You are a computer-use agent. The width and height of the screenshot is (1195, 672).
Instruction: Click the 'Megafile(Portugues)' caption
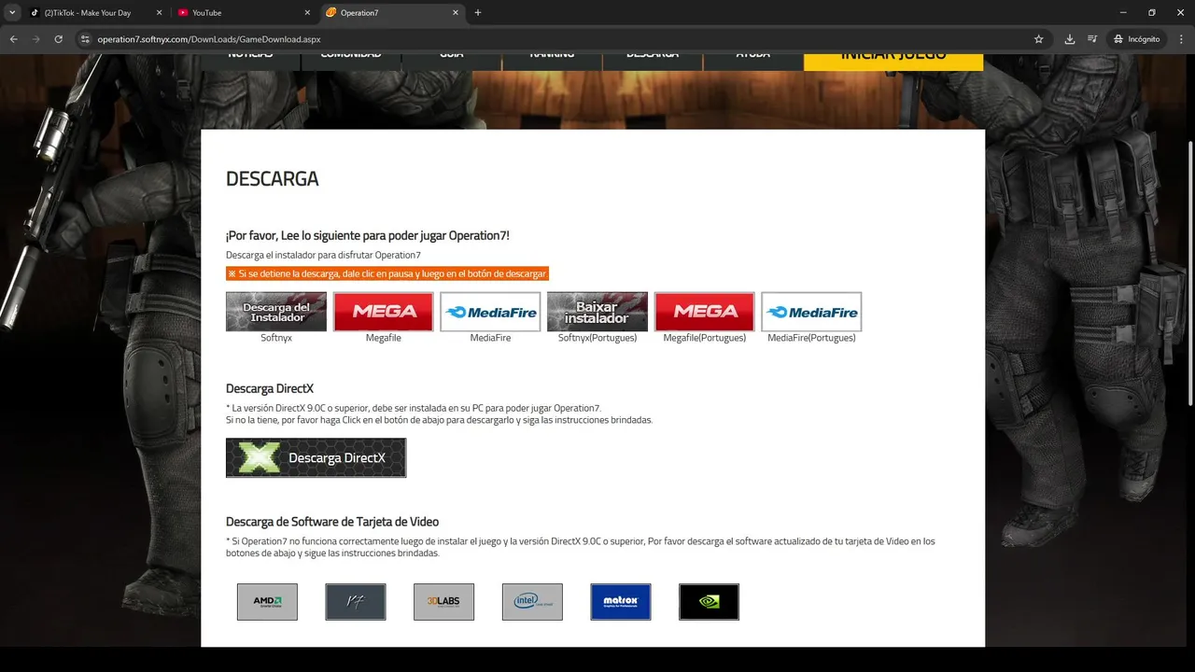click(705, 338)
